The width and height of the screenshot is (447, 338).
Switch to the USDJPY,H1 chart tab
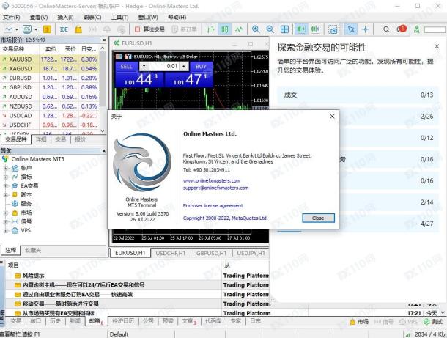pyautogui.click(x=251, y=253)
